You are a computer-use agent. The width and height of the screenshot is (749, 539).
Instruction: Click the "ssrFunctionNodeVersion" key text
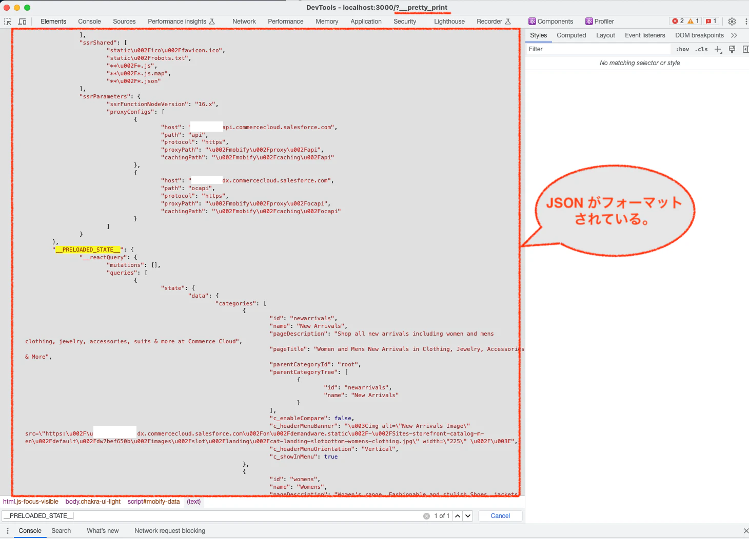(147, 104)
